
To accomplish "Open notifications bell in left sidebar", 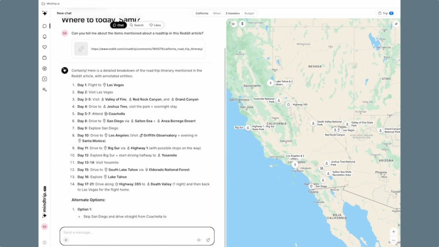I will click(45, 37).
